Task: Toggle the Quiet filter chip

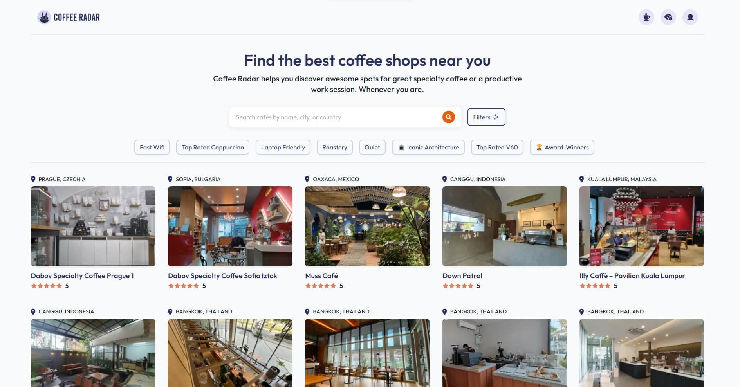Action: pyautogui.click(x=372, y=147)
